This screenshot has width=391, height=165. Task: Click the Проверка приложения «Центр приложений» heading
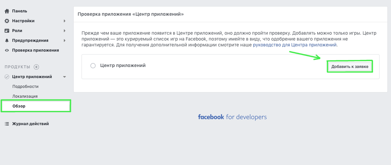tap(131, 14)
